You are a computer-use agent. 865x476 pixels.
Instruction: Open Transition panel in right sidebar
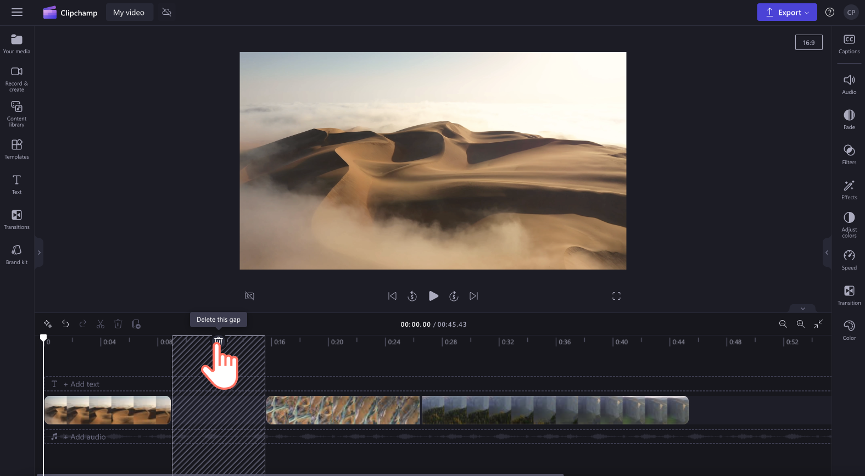tap(849, 295)
